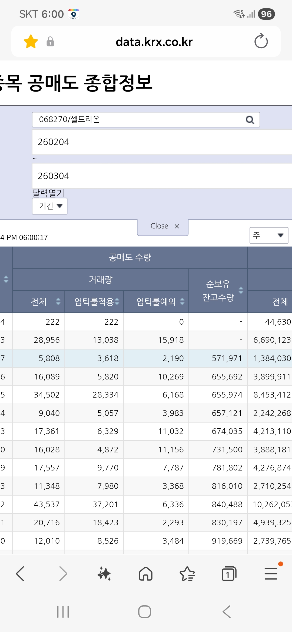The image size is (292, 632).
Task: Sort by 순보유 잔고수량 column
Action: (x=241, y=290)
